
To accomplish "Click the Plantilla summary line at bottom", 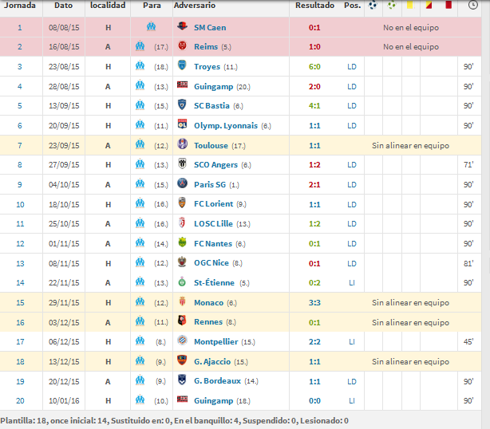I will 175,420.
